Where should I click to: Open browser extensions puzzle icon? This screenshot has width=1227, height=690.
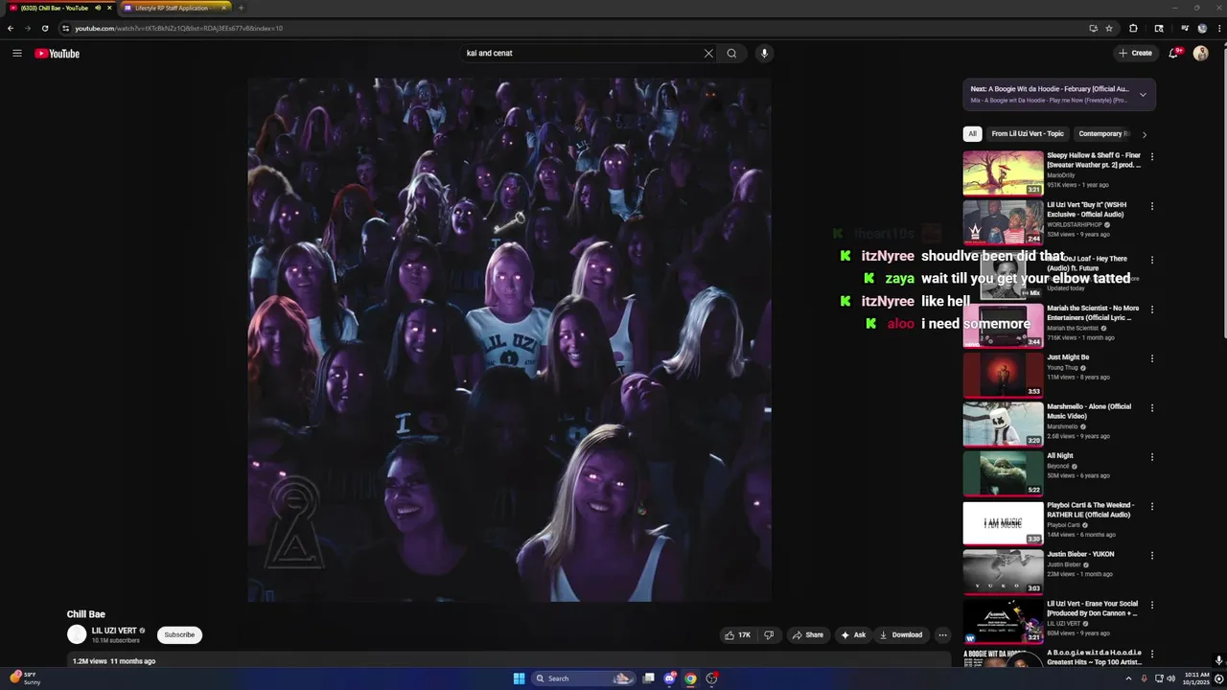click(x=1133, y=29)
